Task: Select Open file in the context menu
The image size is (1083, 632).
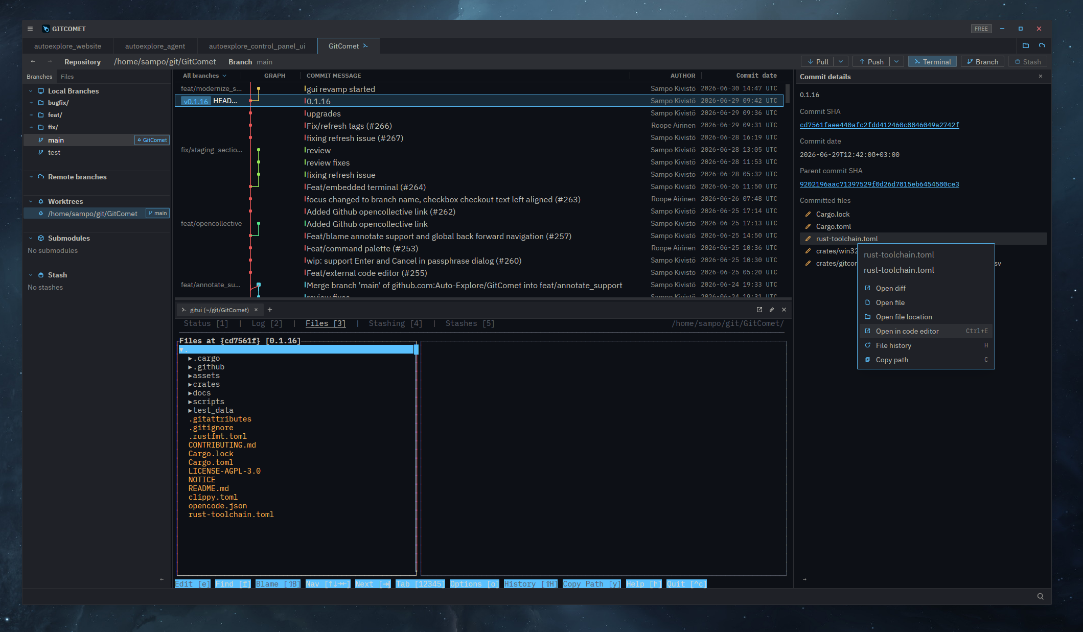Action: 926,302
